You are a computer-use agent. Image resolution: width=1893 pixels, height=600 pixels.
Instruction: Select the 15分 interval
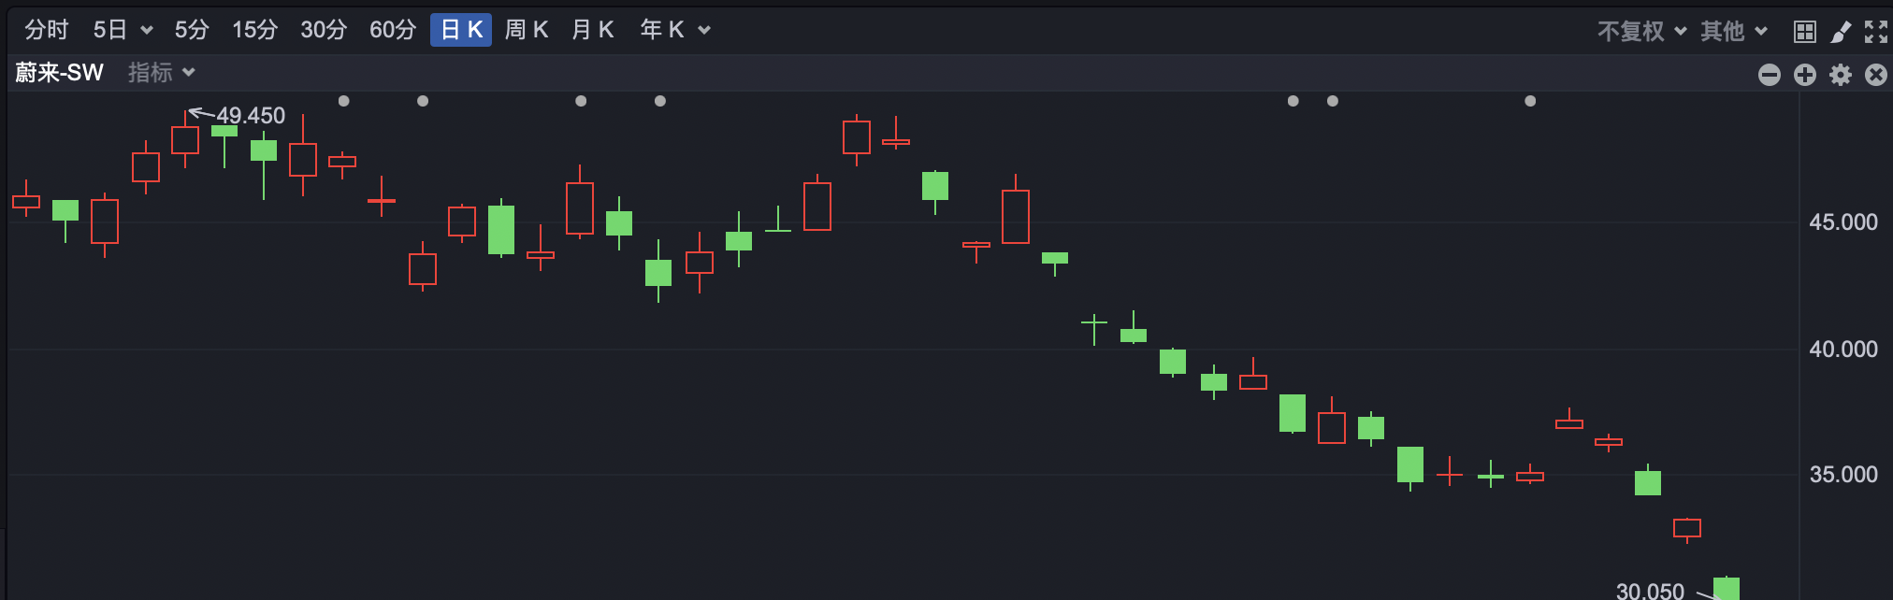(x=255, y=30)
